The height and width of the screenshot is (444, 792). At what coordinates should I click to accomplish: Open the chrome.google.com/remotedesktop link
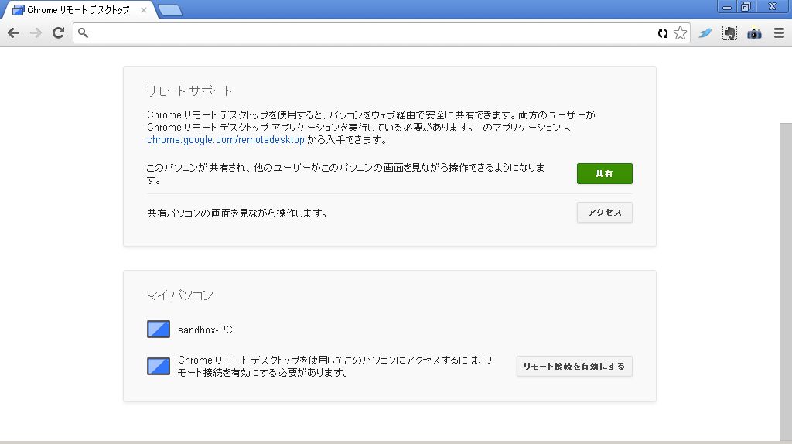click(x=226, y=140)
